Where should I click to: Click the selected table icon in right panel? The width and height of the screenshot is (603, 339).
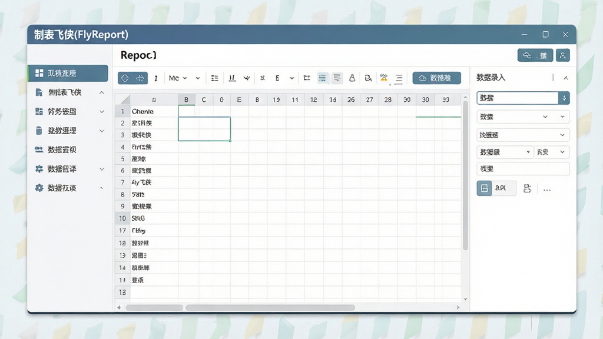[x=484, y=188]
